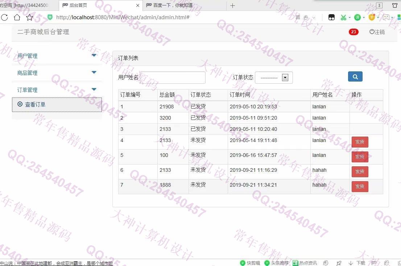The image size is (401, 266).
Task: Close the 后台首页 tab
Action: 137,5
